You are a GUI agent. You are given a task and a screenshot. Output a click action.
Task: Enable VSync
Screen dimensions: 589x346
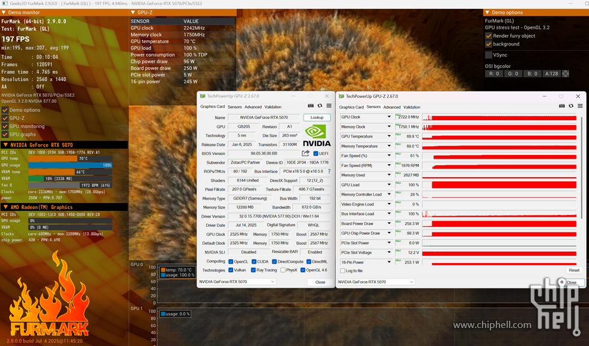pyautogui.click(x=488, y=55)
